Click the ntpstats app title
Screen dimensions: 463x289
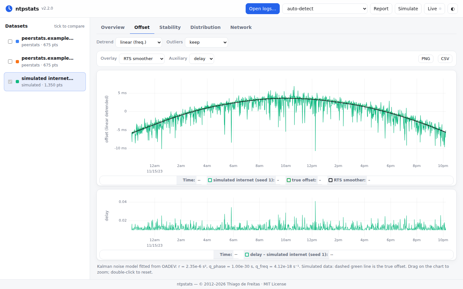[27, 9]
